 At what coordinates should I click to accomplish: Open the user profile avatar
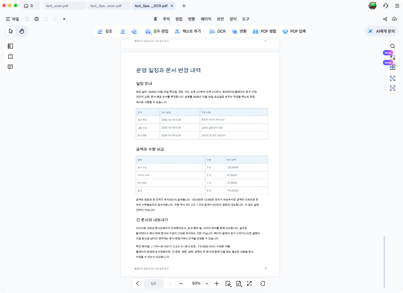pyautogui.click(x=373, y=6)
